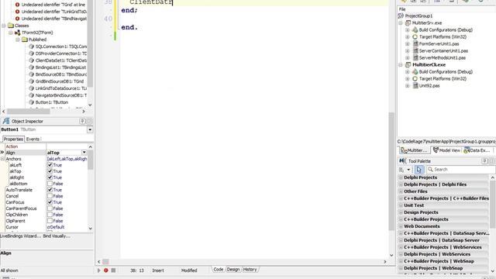Screen dimensions: 496x279
Task: Switch to the Design tab
Action: pos(233,270)
